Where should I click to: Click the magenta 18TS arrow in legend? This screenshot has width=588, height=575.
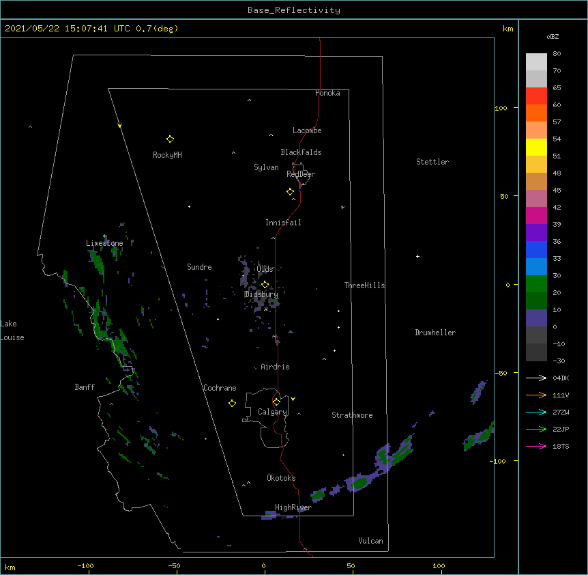536,446
